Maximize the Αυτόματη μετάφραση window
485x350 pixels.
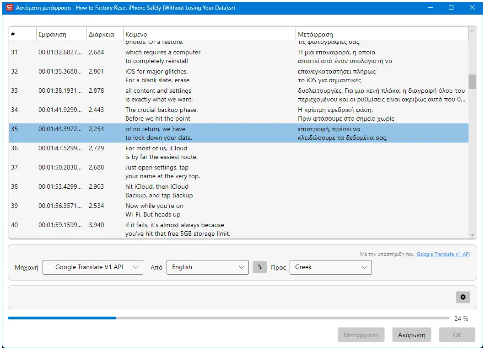(x=451, y=7)
